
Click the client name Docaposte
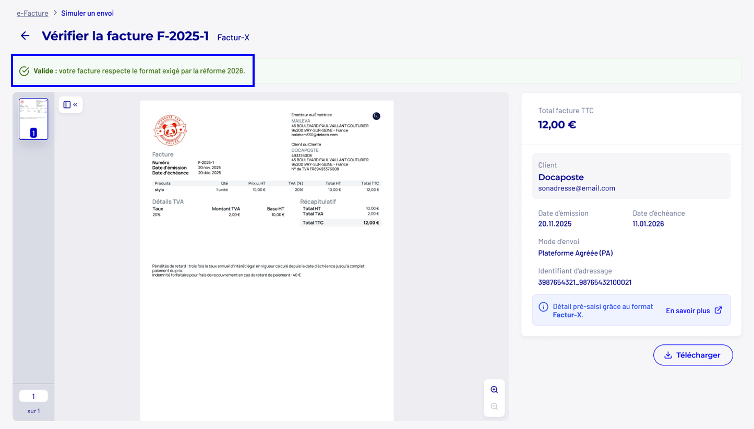point(561,177)
